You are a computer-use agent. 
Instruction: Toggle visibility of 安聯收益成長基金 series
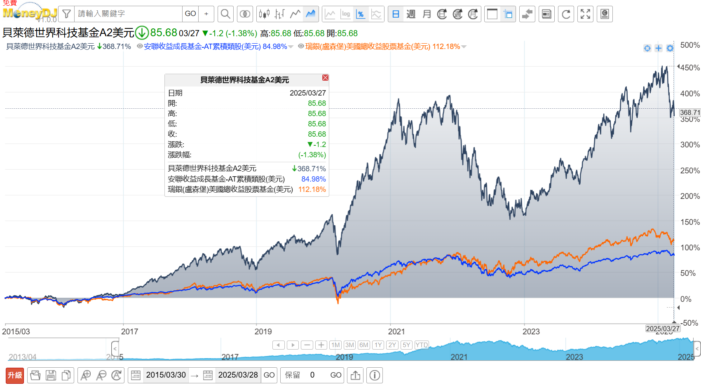click(x=140, y=47)
